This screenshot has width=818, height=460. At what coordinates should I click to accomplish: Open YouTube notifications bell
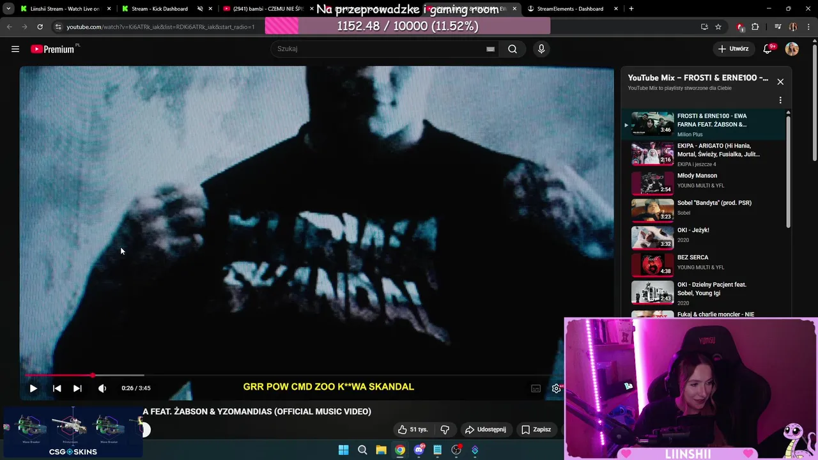click(x=768, y=49)
